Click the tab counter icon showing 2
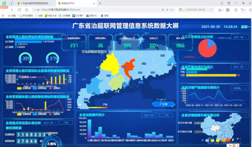The height and width of the screenshot is (147, 252). click(222, 3)
